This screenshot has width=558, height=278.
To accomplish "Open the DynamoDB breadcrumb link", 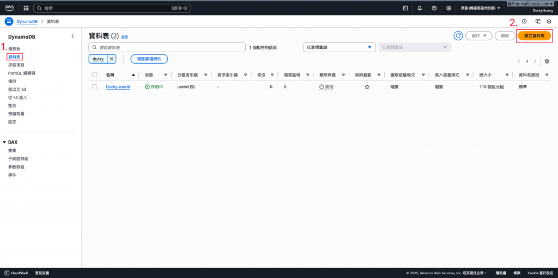I will [x=27, y=21].
